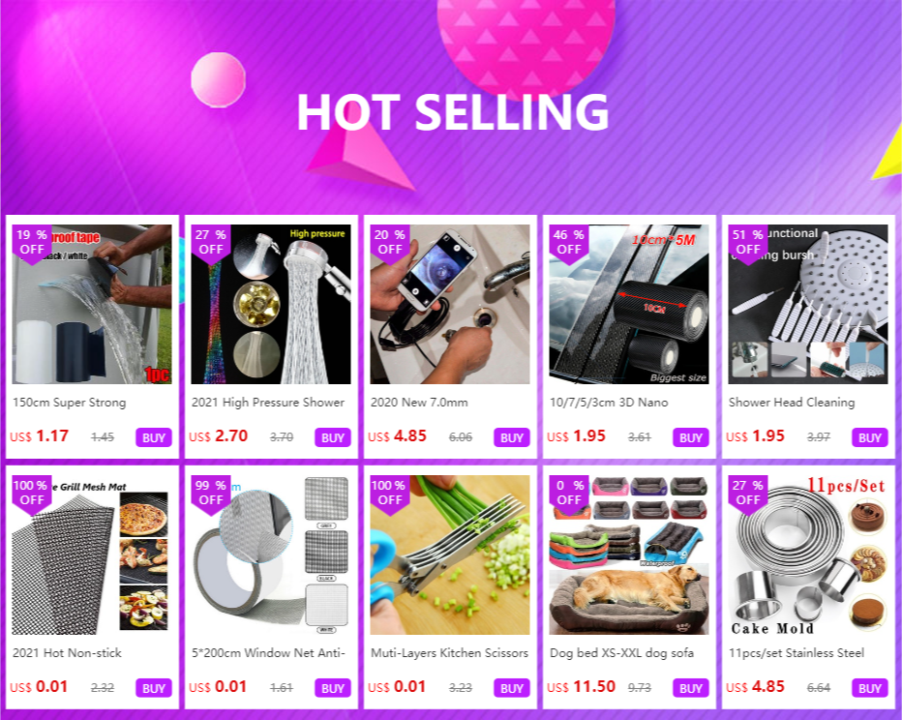
Task: Open the multi-layer kitchen scissors image
Action: 450,555
